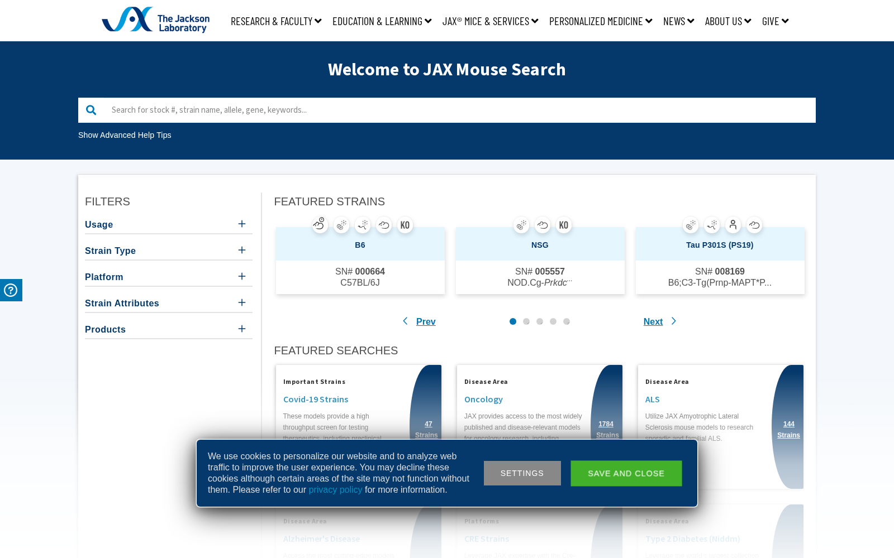
Task: Open cookie Settings button
Action: 522,473
